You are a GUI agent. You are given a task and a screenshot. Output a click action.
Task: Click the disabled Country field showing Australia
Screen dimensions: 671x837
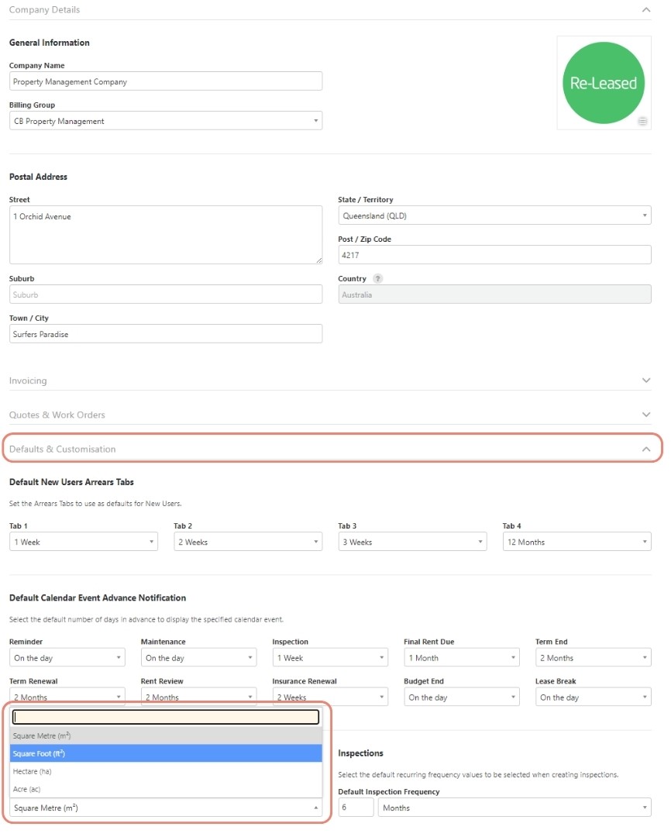(494, 294)
